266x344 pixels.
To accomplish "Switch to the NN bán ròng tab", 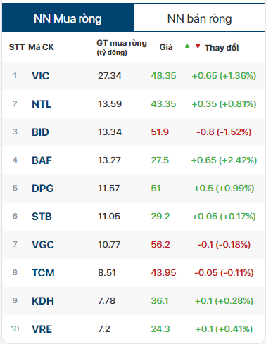I will click(x=200, y=18).
